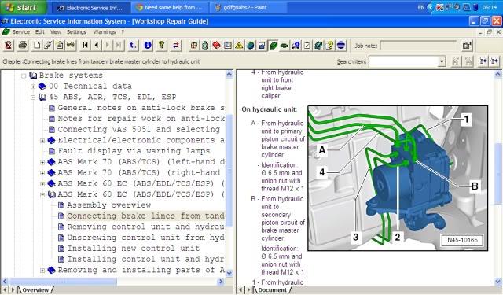Click the blank page icon in toolbar
The image size is (503, 295).
pos(37,46)
